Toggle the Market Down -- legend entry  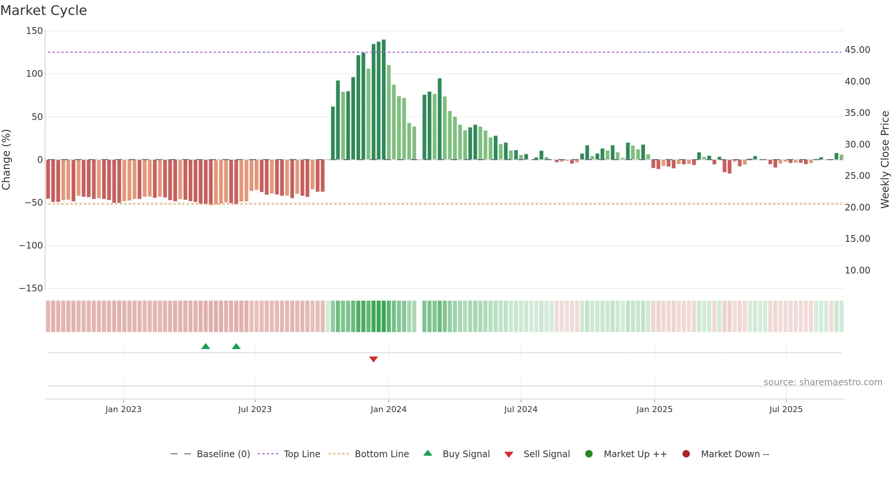tap(726, 454)
